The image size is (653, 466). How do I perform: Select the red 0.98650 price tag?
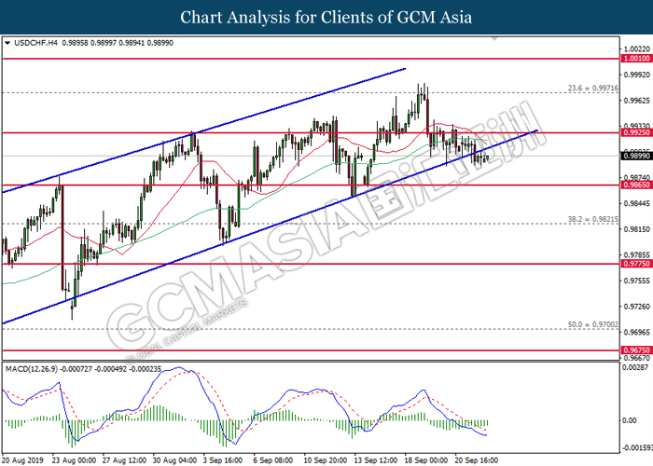[x=636, y=185]
